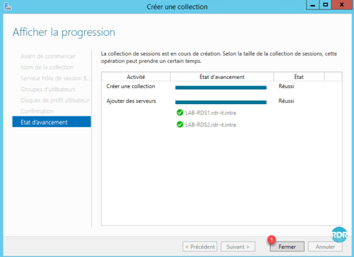This screenshot has height=257, width=354.
Task: Select Groupes d'utilisateurs step
Action: click(48, 89)
